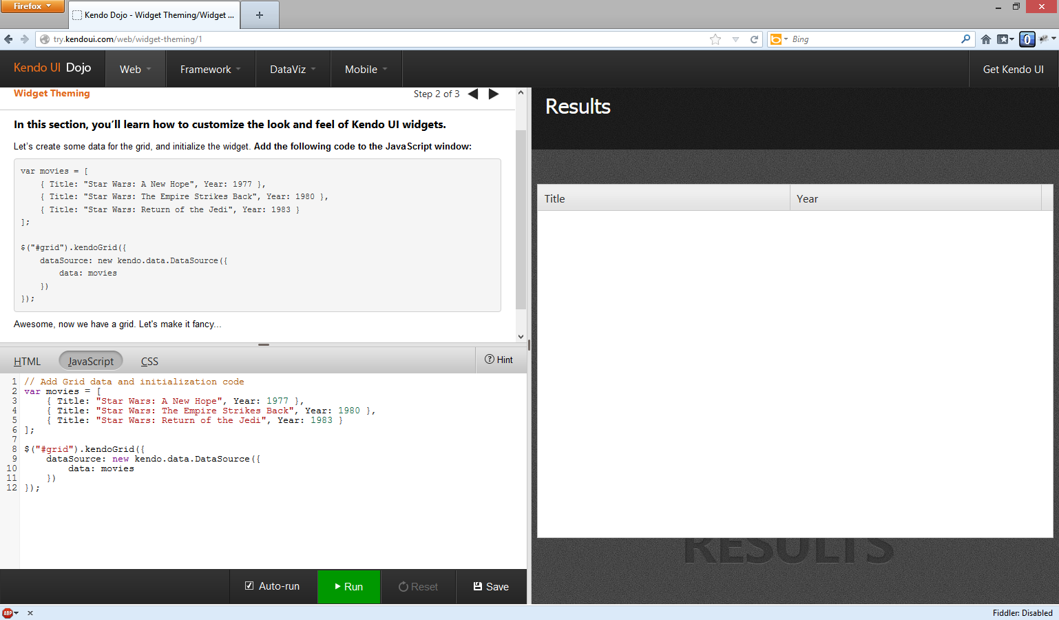
Task: Select the Kendo Dojo browser tab
Action: click(154, 15)
